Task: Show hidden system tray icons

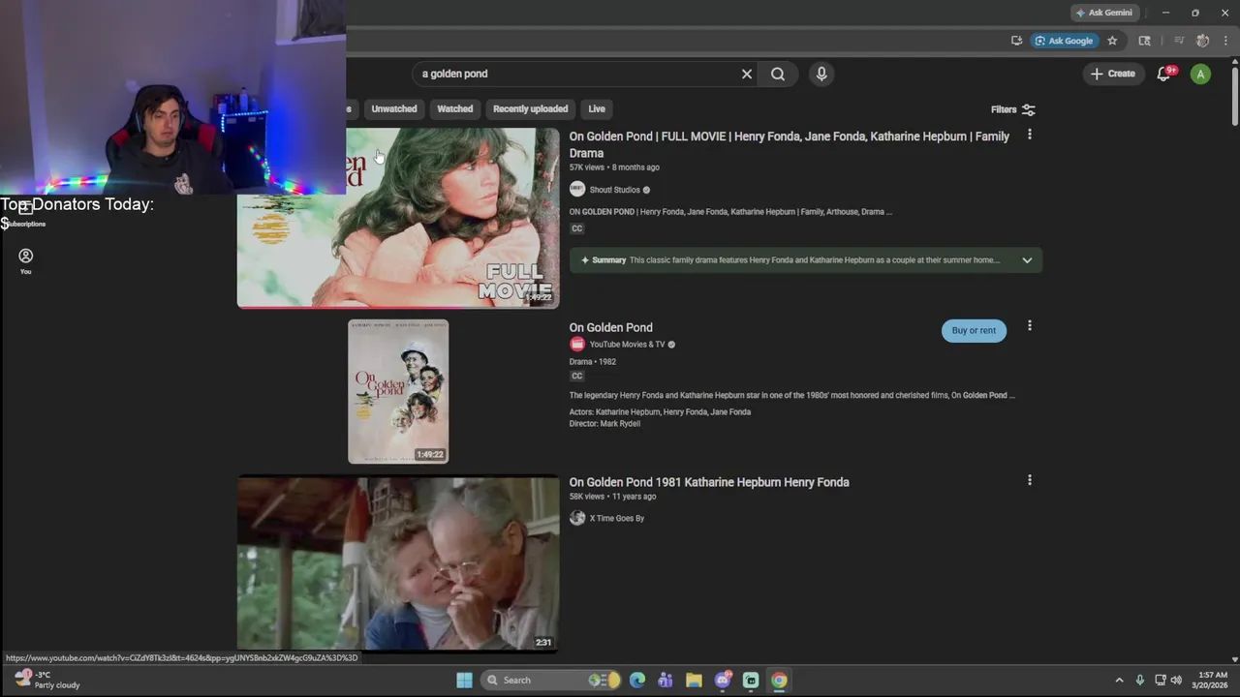Action: pyautogui.click(x=1119, y=680)
